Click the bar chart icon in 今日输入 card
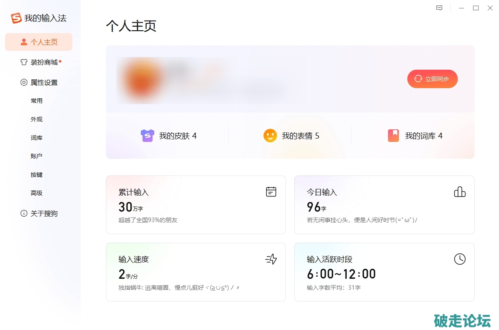 (x=459, y=192)
